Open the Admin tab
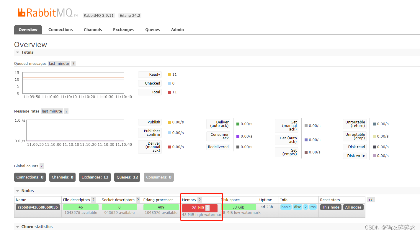 [177, 29]
